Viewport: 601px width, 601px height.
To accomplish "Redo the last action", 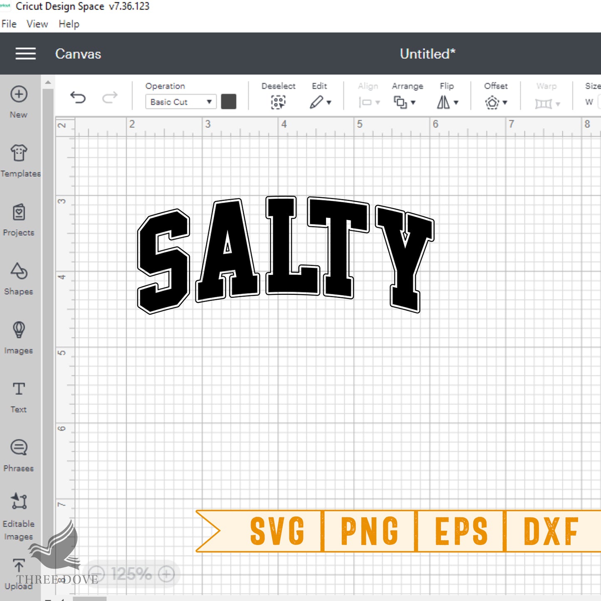I will click(110, 97).
